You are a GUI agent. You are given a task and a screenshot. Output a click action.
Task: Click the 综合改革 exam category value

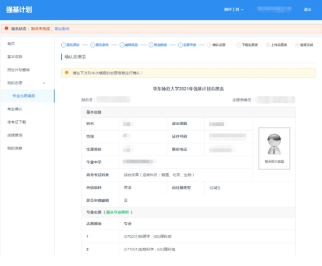coord(159,175)
